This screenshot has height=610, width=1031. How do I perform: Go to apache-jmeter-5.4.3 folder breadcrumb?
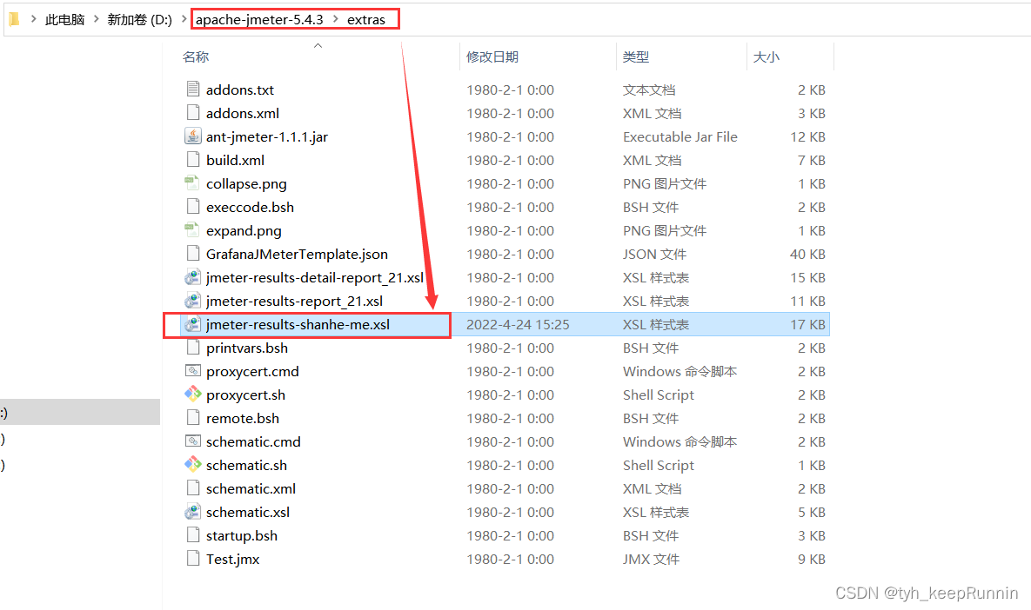[x=259, y=20]
